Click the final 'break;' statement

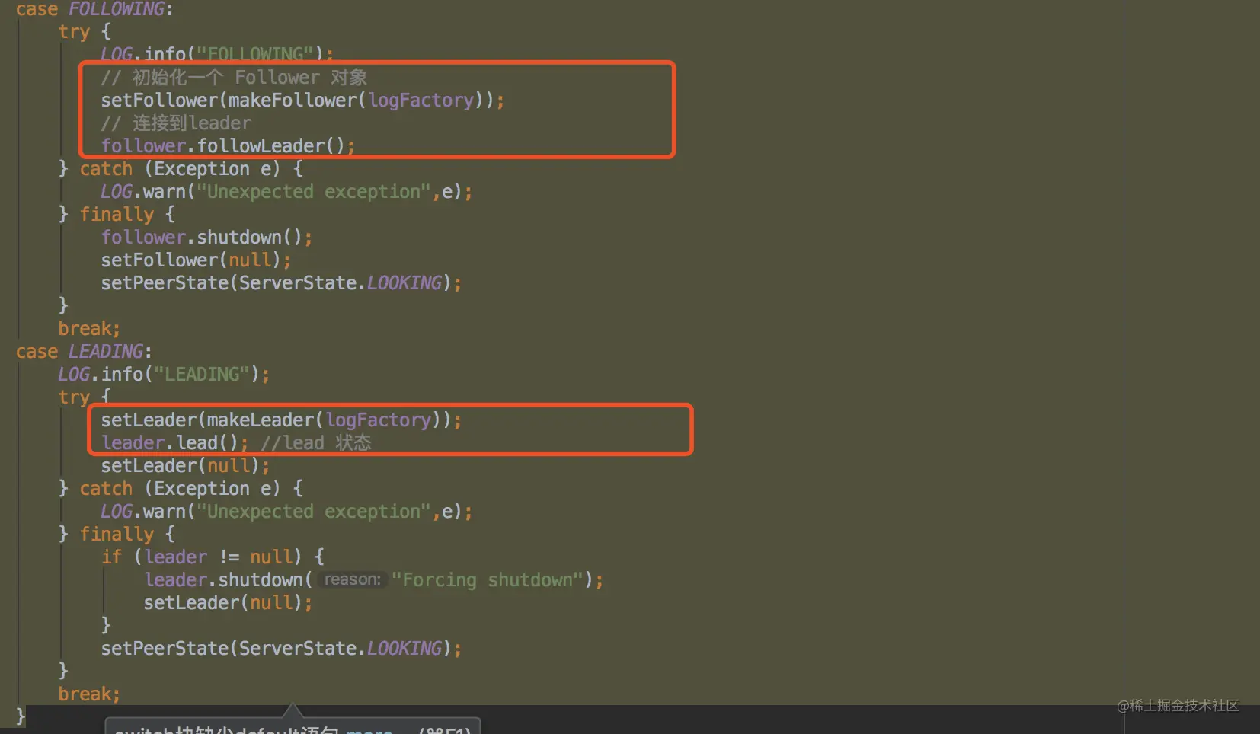point(89,694)
